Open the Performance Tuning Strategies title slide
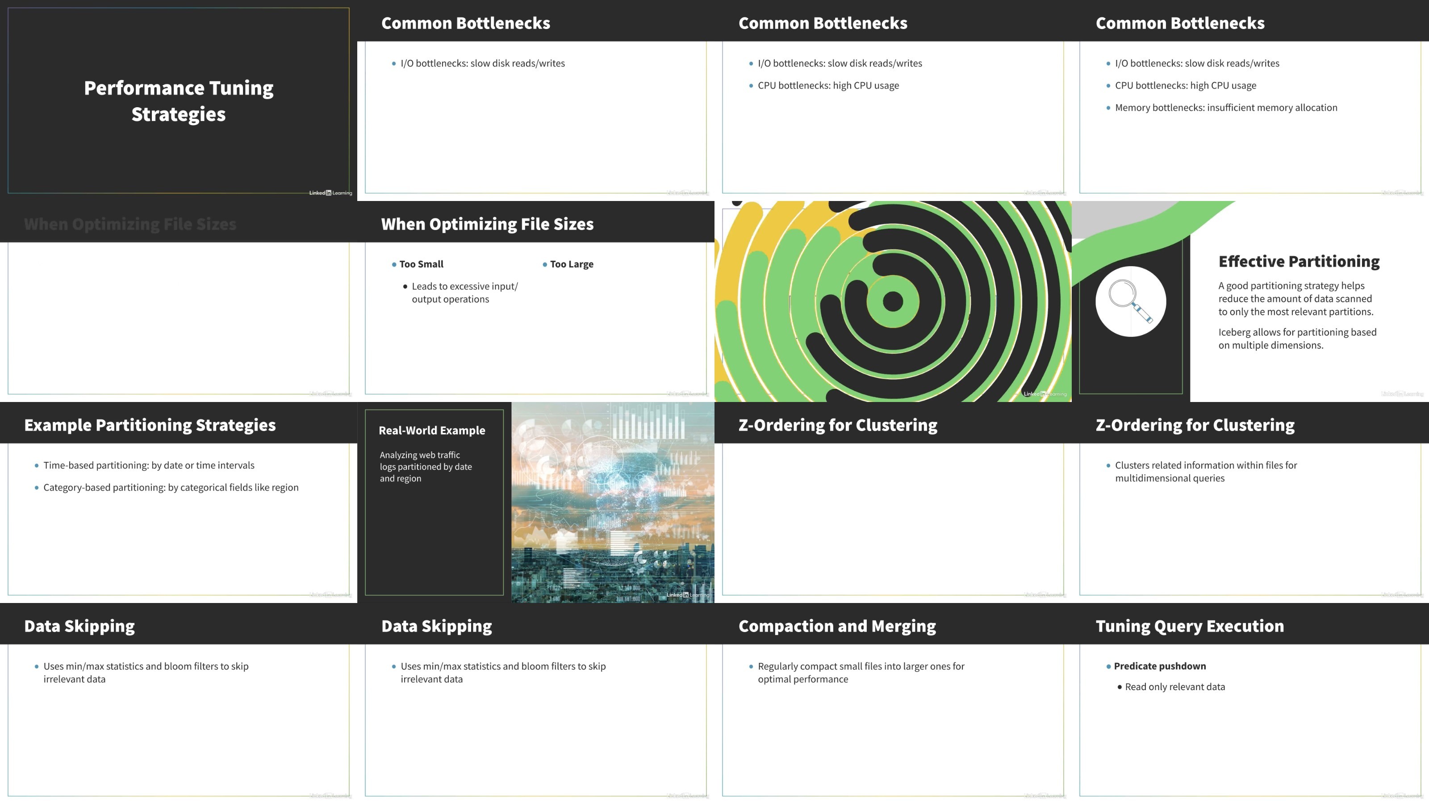Screen dimensions: 1429x804 click(179, 100)
